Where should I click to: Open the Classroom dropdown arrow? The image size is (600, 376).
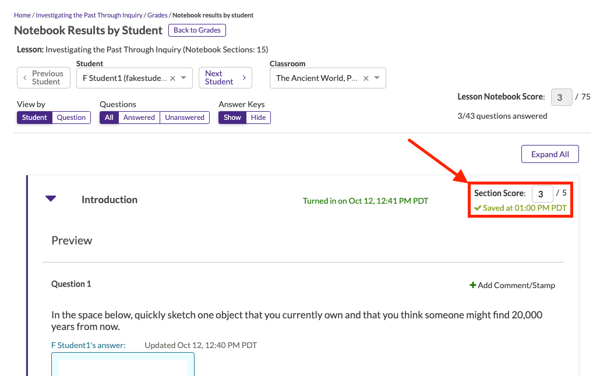377,78
